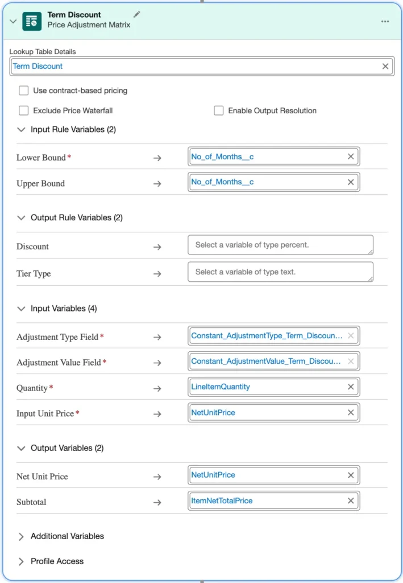Click the Tier Type text variable field
The width and height of the screenshot is (403, 583).
pyautogui.click(x=280, y=272)
